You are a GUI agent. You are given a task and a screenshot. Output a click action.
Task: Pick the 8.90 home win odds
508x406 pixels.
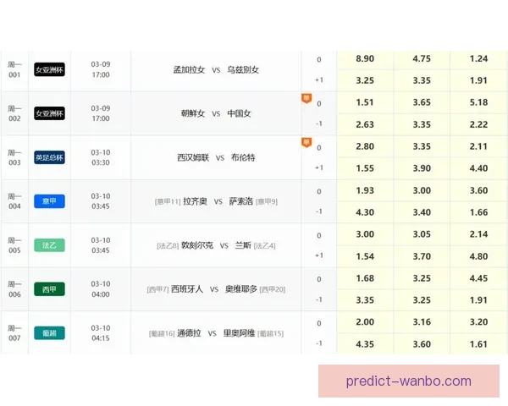coord(365,58)
